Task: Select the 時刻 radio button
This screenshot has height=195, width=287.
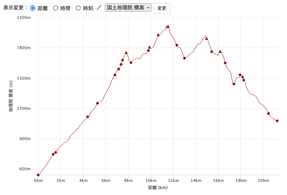Action: coord(78,8)
